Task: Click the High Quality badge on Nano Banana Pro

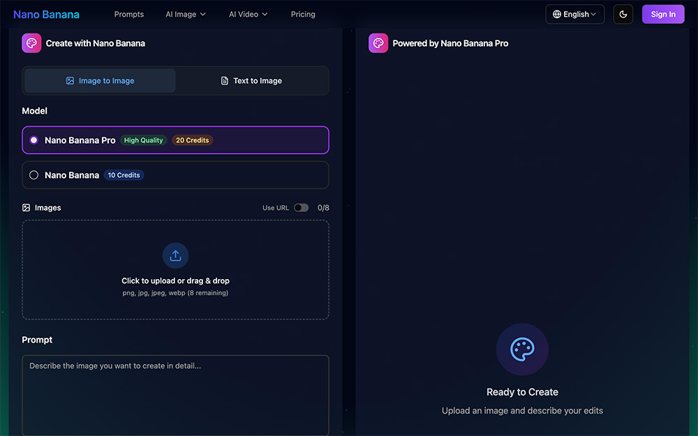Action: 143,140
